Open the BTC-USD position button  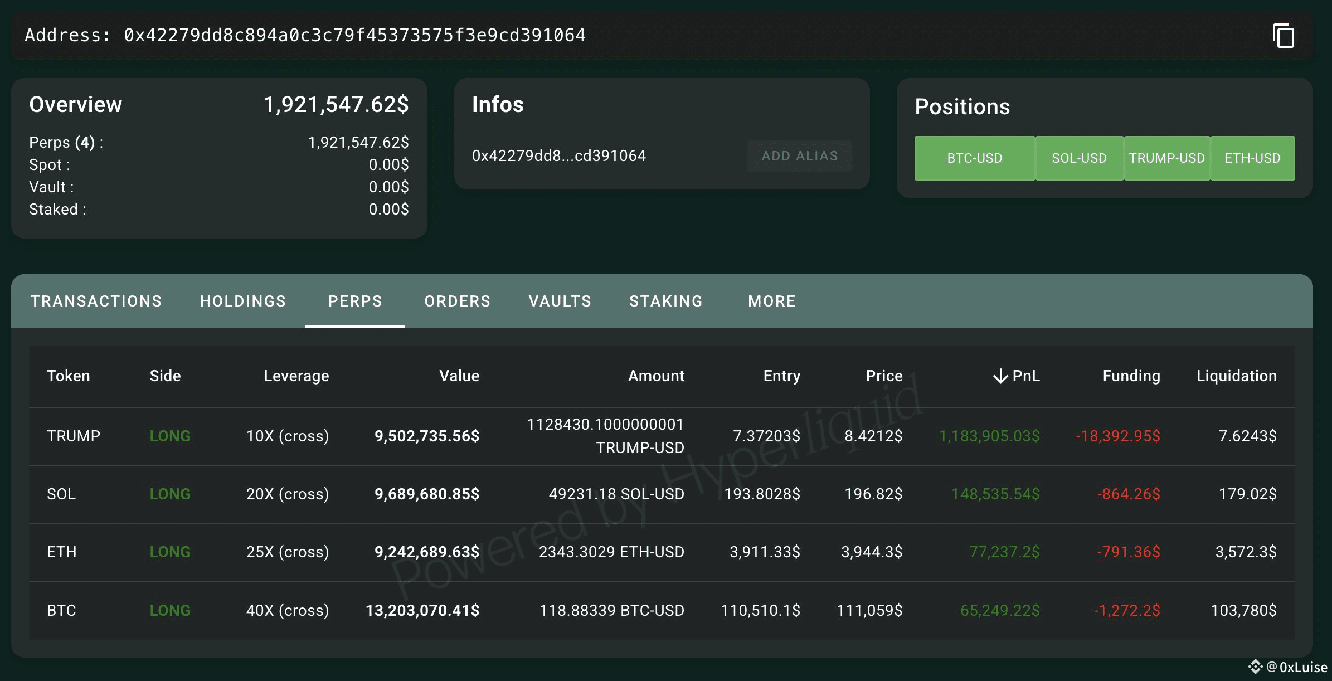pyautogui.click(x=974, y=158)
